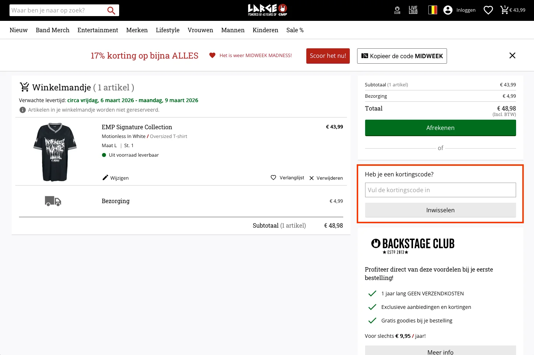Open the Sale % menu
534x355 pixels.
pos(295,30)
